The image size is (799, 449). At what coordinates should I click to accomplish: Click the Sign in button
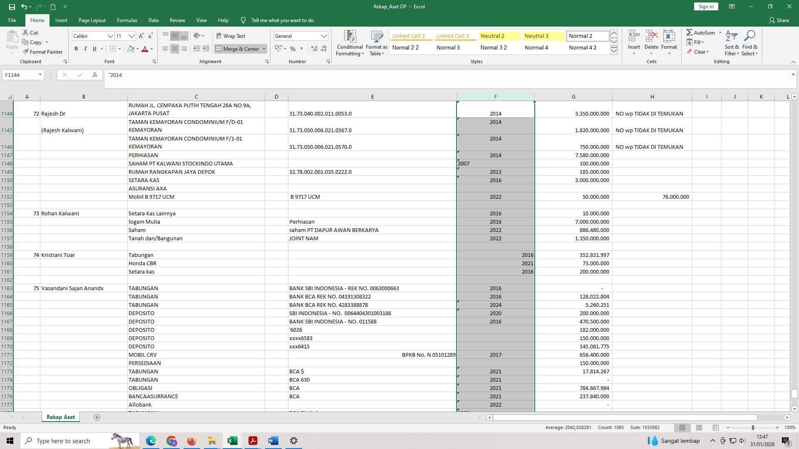pos(705,6)
